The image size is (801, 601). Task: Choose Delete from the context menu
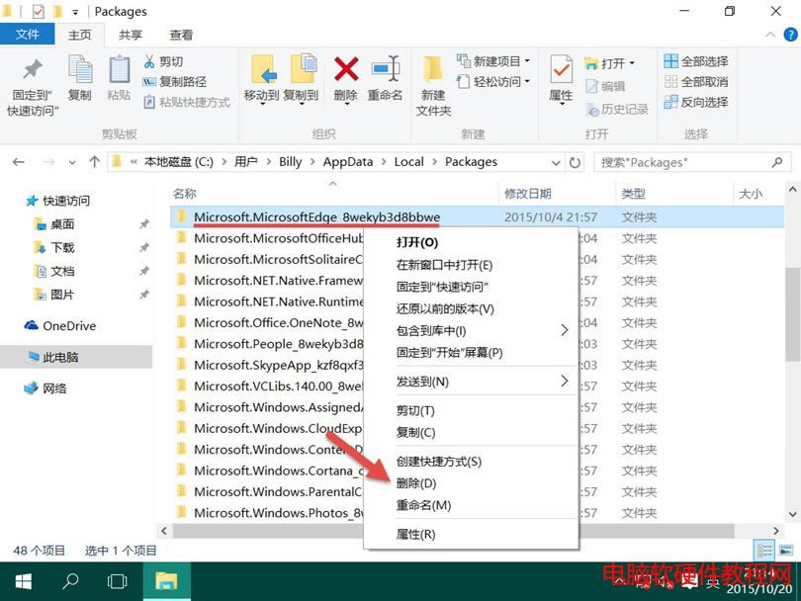(415, 483)
